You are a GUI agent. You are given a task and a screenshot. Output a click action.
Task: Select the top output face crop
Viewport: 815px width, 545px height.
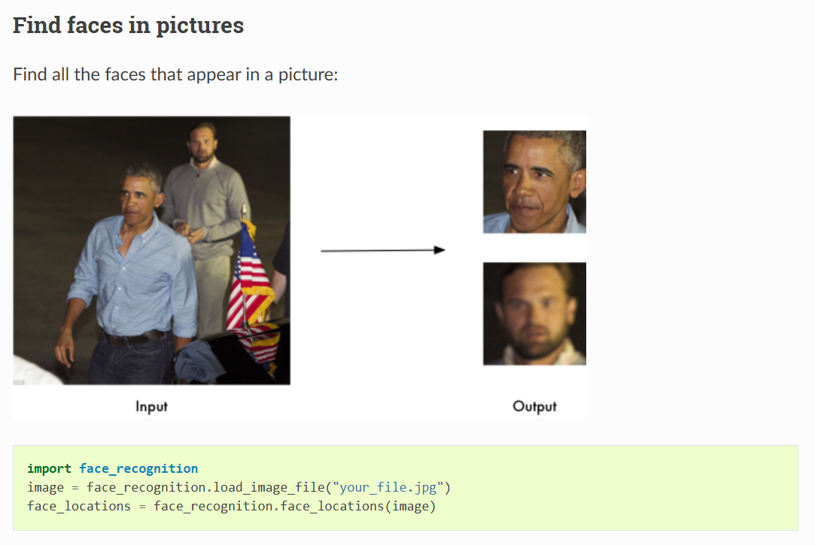(x=534, y=182)
